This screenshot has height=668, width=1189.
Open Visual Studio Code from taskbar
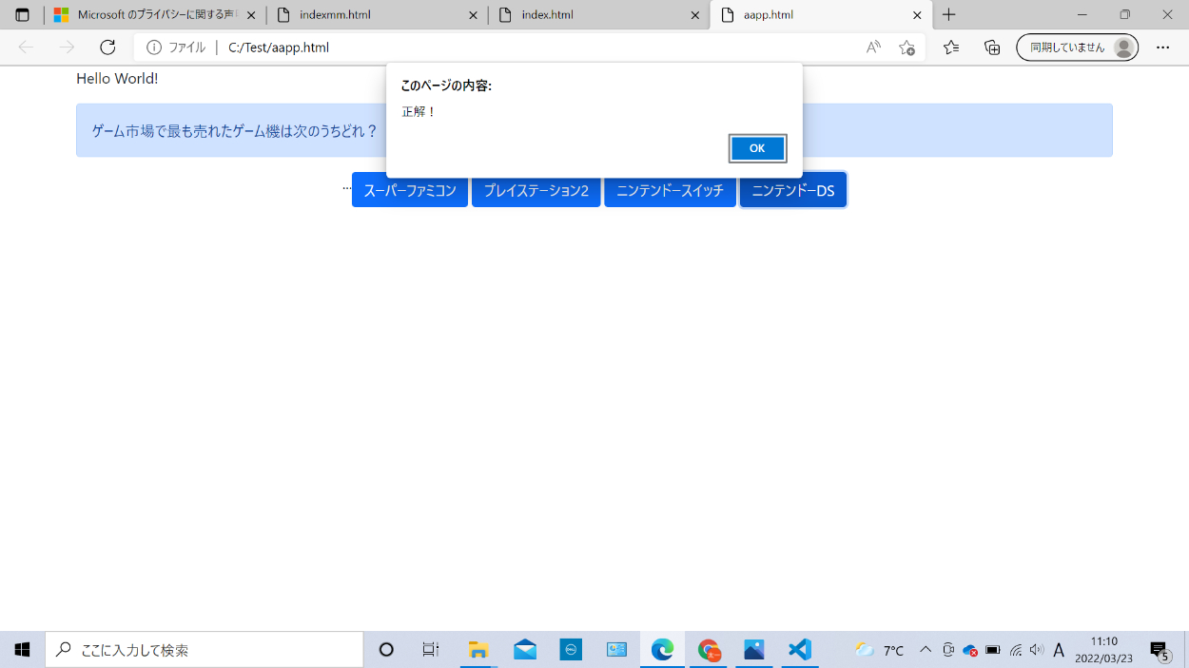tap(799, 650)
